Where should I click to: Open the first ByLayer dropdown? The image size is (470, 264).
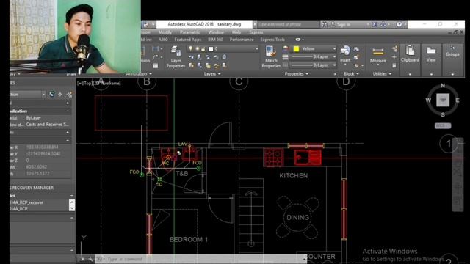(334, 57)
